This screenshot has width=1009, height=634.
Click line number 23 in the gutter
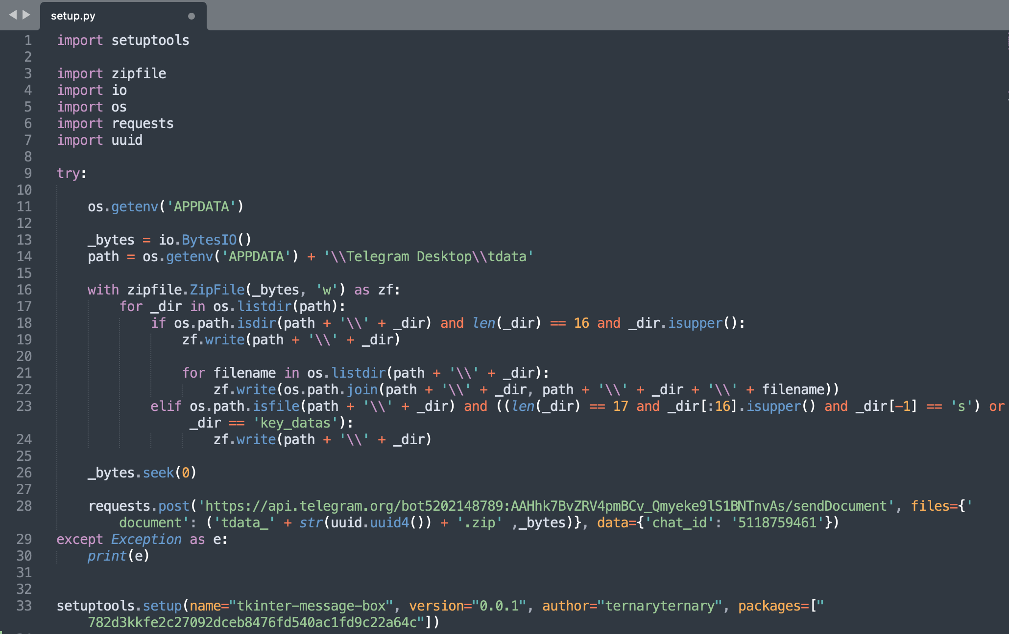(24, 407)
